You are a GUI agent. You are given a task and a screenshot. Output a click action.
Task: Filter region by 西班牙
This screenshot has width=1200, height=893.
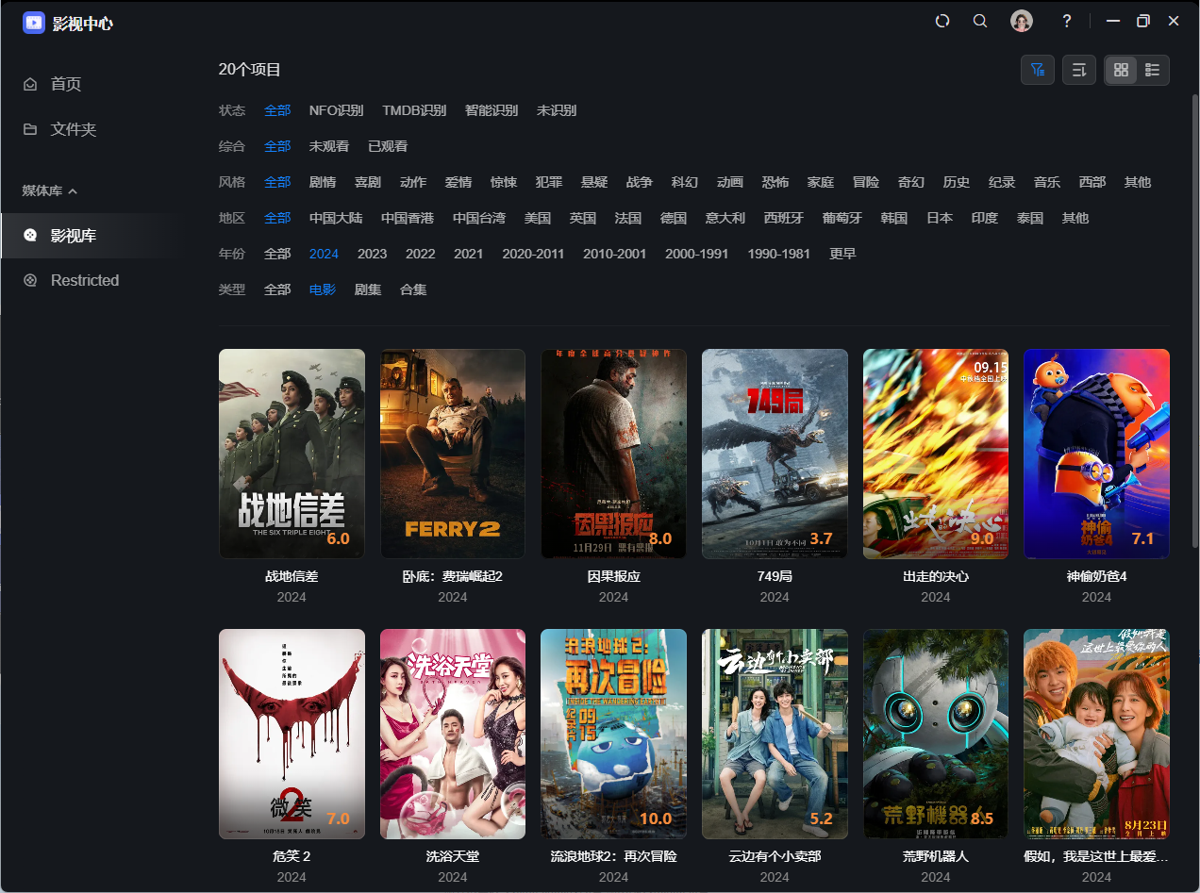tap(784, 218)
